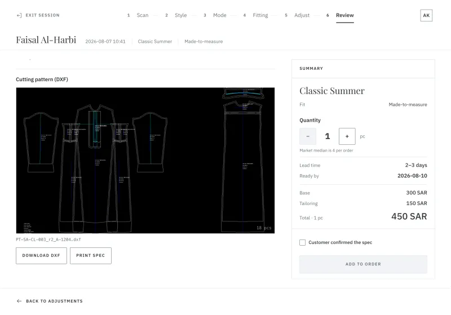This screenshot has width=451, height=315.
Task: Increase quantity with the plus button
Action: [x=347, y=136]
